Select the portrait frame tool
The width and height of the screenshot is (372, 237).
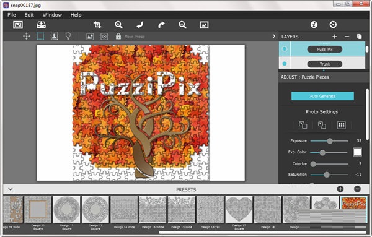pos(55,37)
